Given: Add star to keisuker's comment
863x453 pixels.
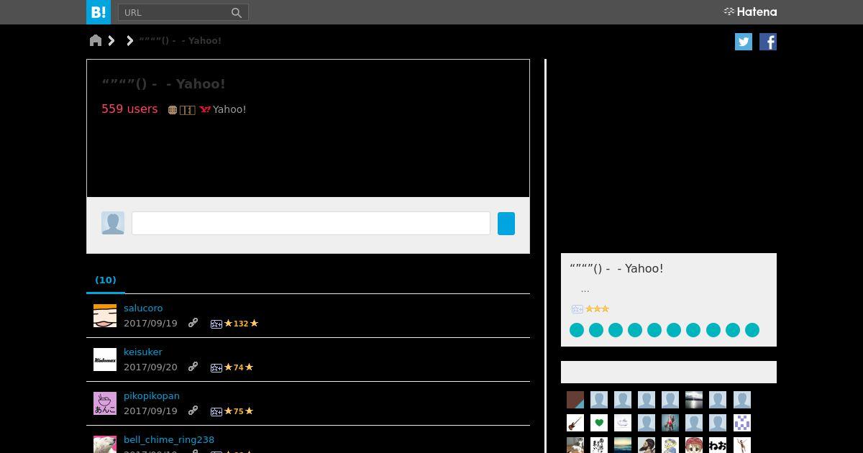Looking at the screenshot, I should coord(216,368).
